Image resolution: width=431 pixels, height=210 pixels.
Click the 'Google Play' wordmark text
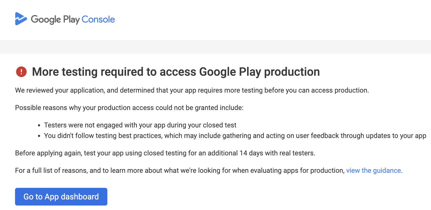(55, 20)
